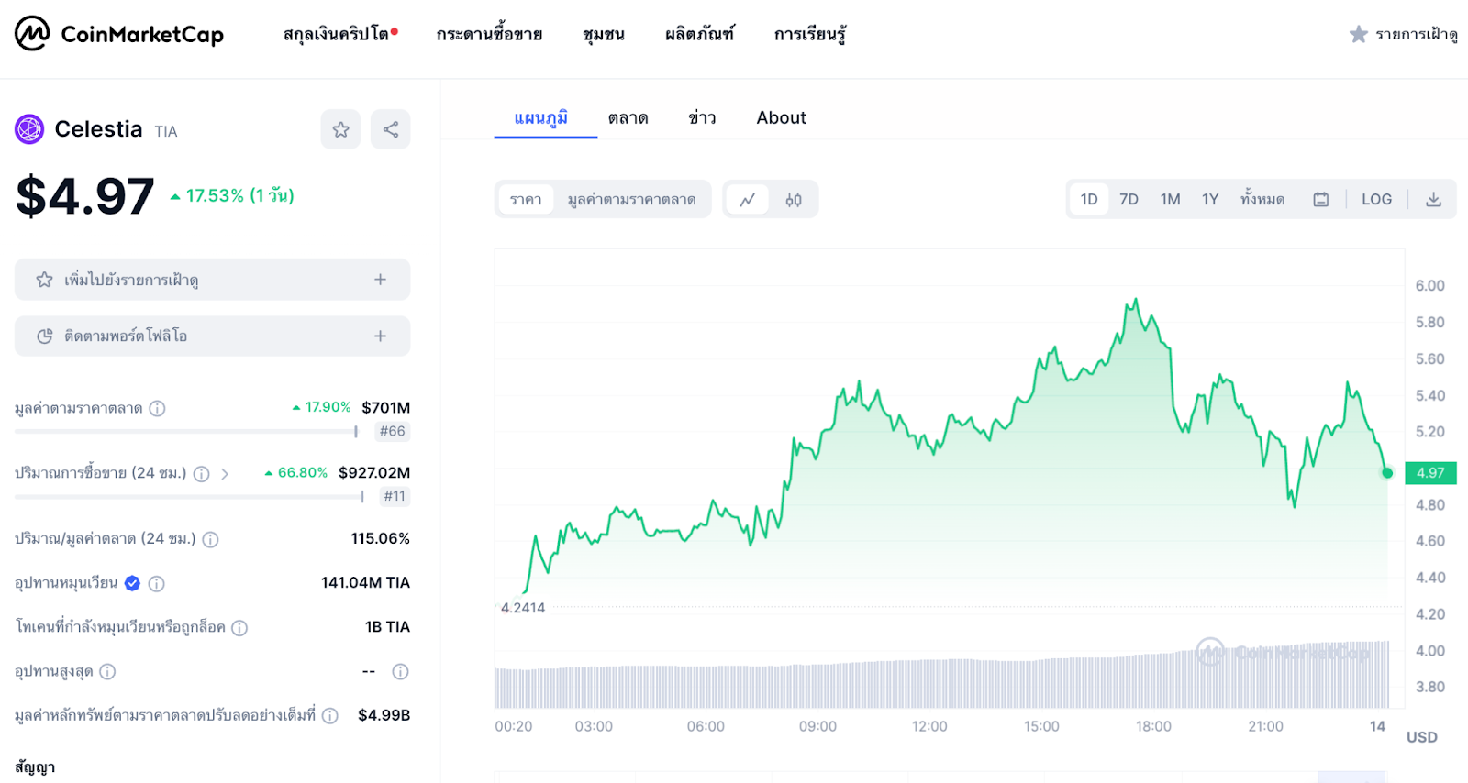Select the 1Y time range button

(1210, 200)
